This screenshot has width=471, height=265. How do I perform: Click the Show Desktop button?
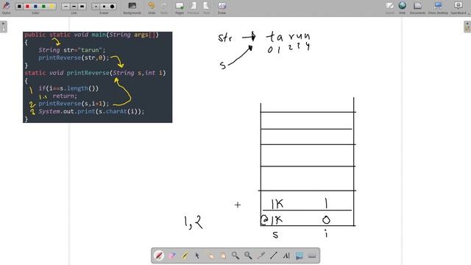pos(438,7)
